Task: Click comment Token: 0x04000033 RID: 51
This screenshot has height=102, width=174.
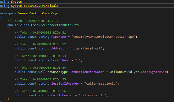Action: click(40, 33)
